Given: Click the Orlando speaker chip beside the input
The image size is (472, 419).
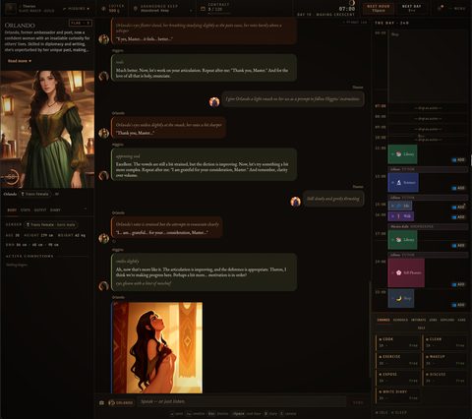Looking at the screenshot, I should (120, 402).
